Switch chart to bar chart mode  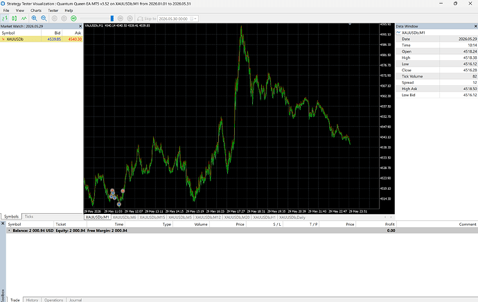[5, 19]
